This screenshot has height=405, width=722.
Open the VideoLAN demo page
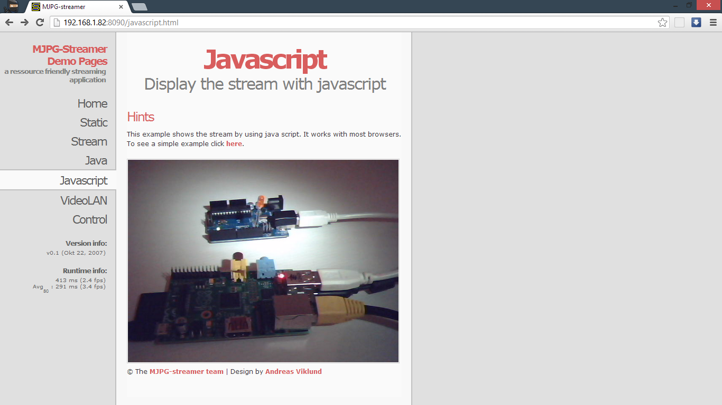point(83,200)
